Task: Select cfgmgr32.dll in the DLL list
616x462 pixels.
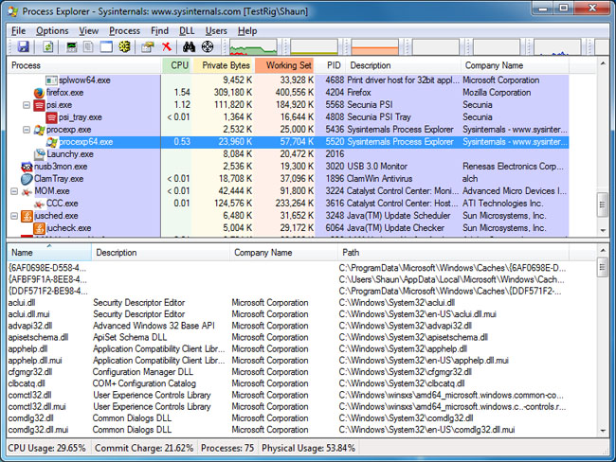Action: (287, 372)
